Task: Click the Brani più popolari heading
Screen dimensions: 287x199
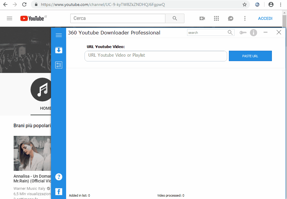Action: pyautogui.click(x=32, y=125)
